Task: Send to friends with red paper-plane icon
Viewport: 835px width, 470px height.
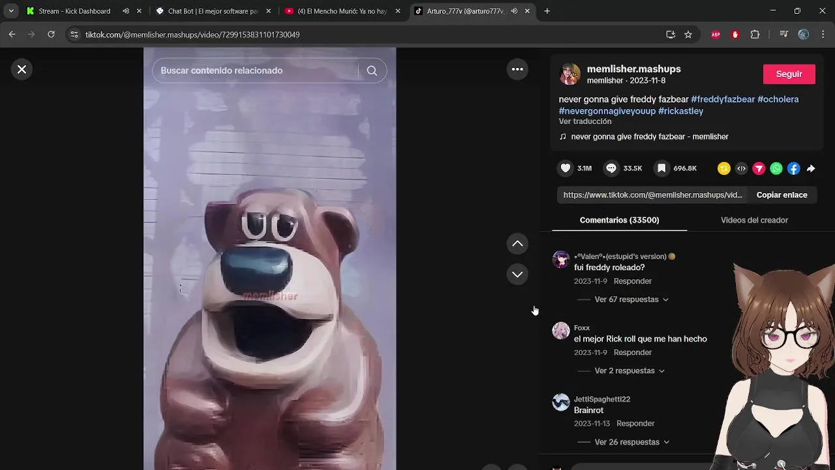Action: (759, 168)
